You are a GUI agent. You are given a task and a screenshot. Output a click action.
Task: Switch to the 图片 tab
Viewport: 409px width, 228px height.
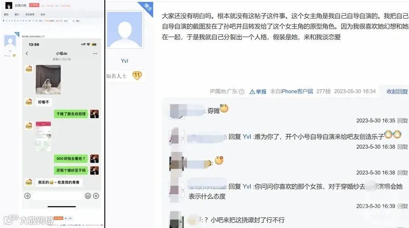(x=17, y=14)
